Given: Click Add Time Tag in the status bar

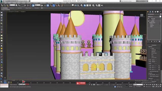Looking at the screenshot, I should (119, 87).
